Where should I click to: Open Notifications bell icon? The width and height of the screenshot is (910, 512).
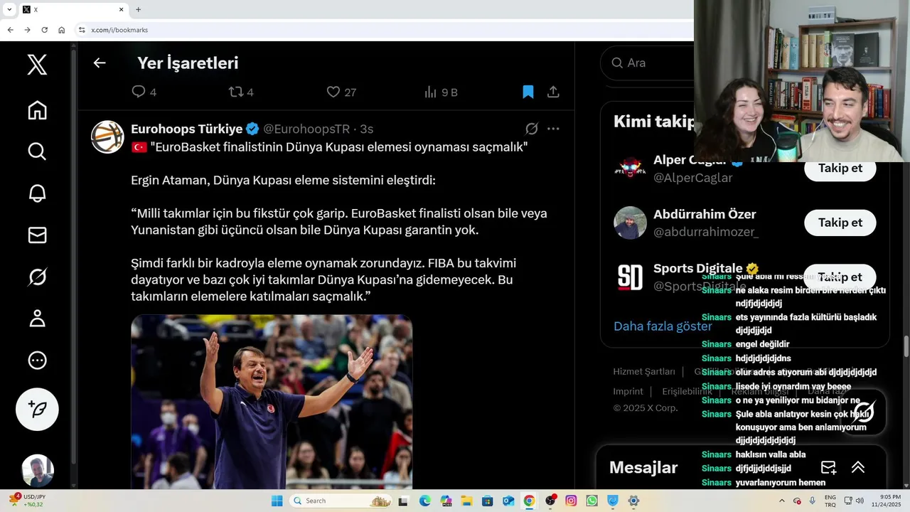pyautogui.click(x=37, y=193)
